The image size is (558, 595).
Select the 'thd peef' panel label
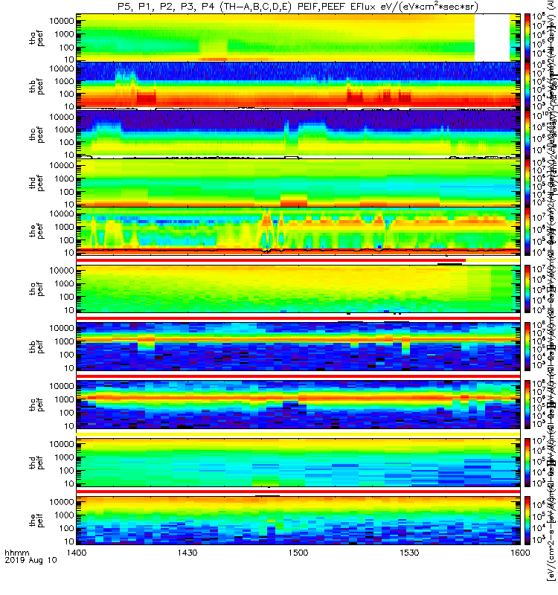click(x=36, y=183)
